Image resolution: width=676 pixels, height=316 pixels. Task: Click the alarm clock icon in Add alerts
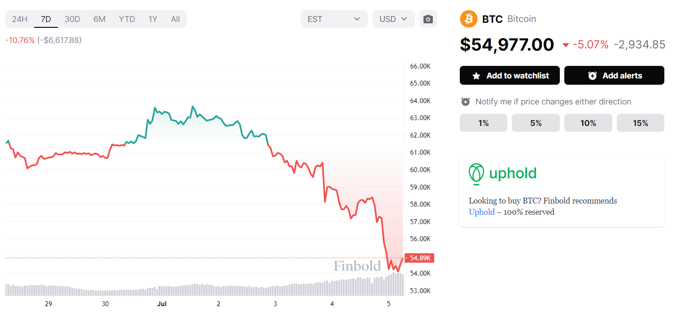tap(592, 76)
